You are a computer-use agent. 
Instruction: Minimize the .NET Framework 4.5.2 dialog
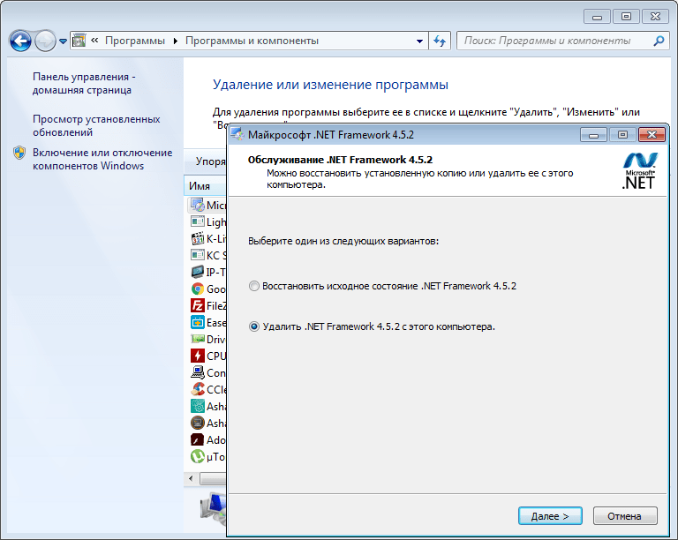pyautogui.click(x=593, y=135)
